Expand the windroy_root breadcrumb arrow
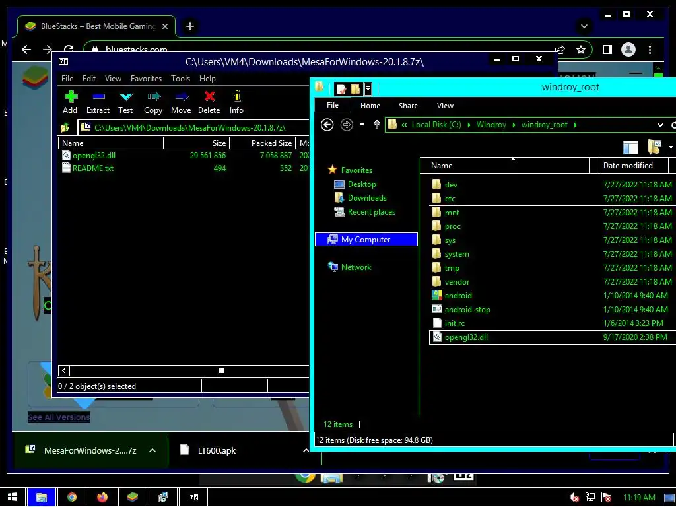 point(575,125)
